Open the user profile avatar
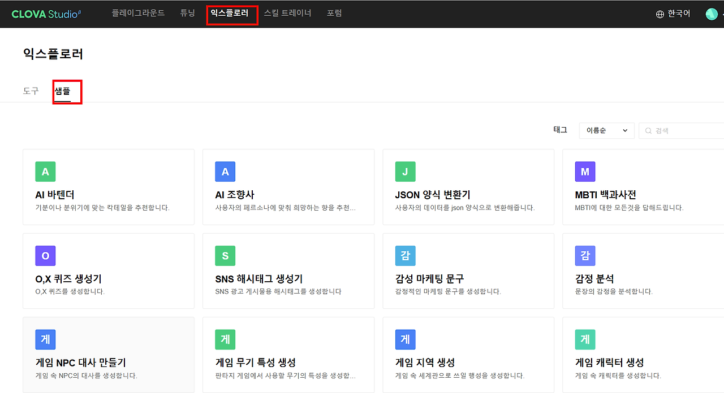Screen dimensions: 724x393 click(712, 14)
